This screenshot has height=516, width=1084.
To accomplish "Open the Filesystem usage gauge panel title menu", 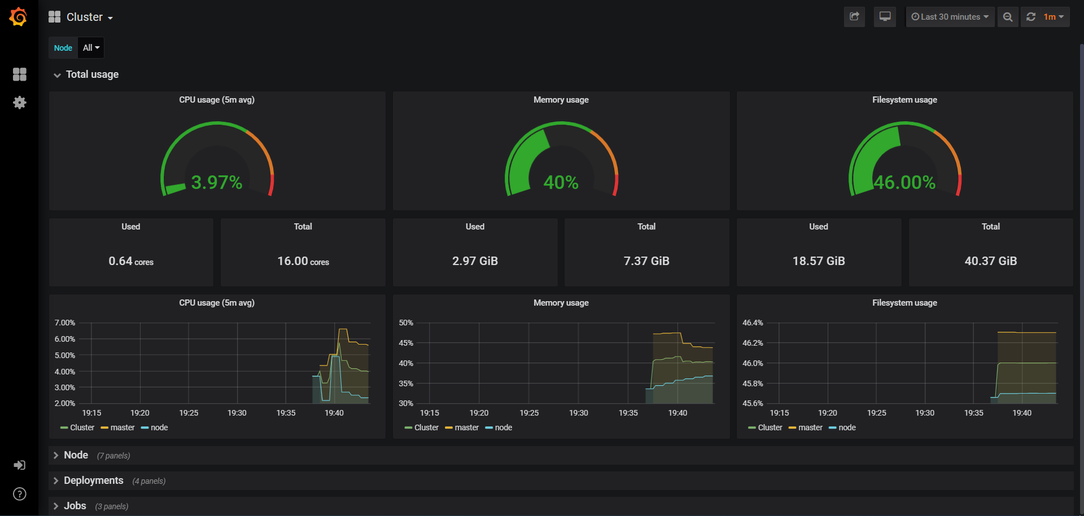I will click(x=904, y=100).
